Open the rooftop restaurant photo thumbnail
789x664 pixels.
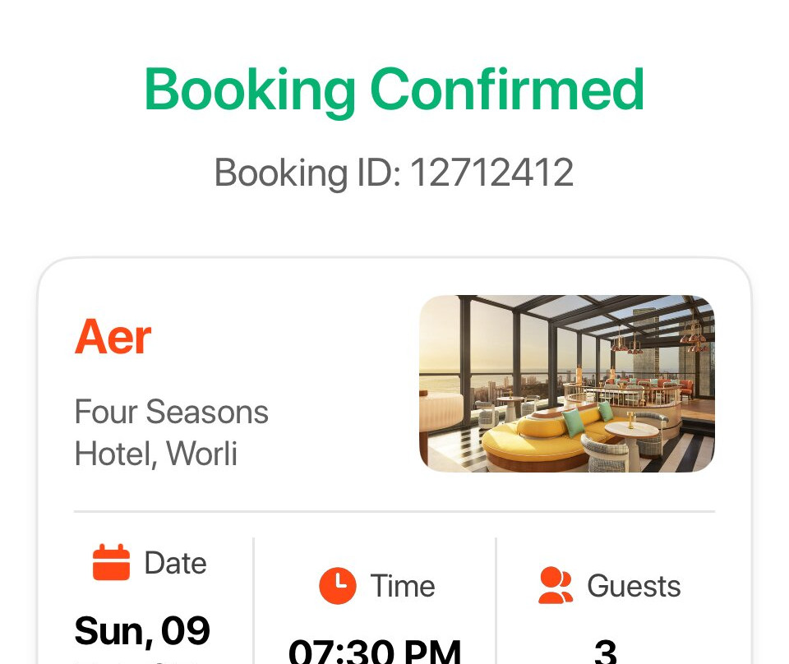(566, 384)
